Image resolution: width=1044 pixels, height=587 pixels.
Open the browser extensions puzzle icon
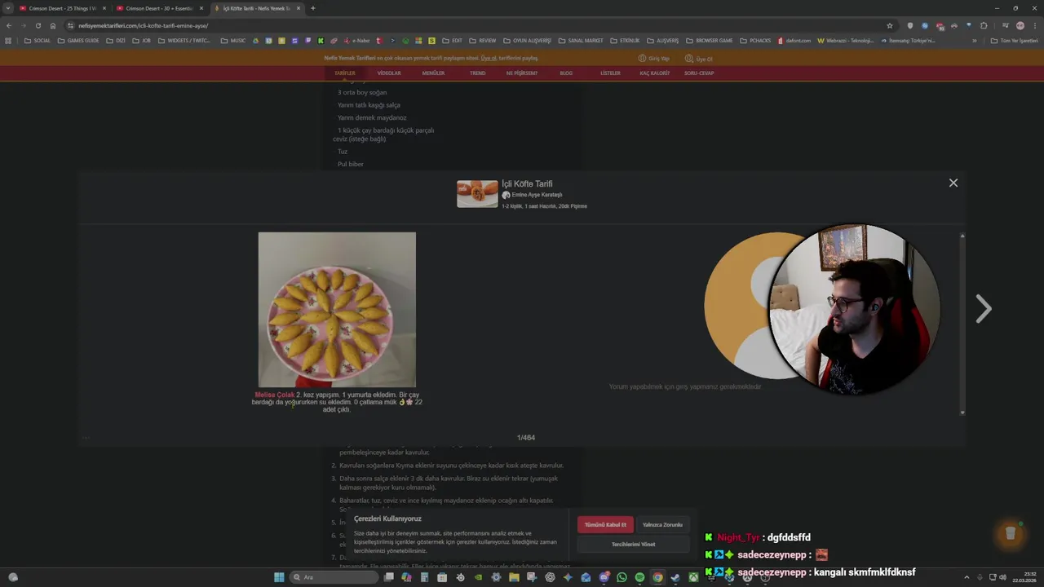pos(984,25)
